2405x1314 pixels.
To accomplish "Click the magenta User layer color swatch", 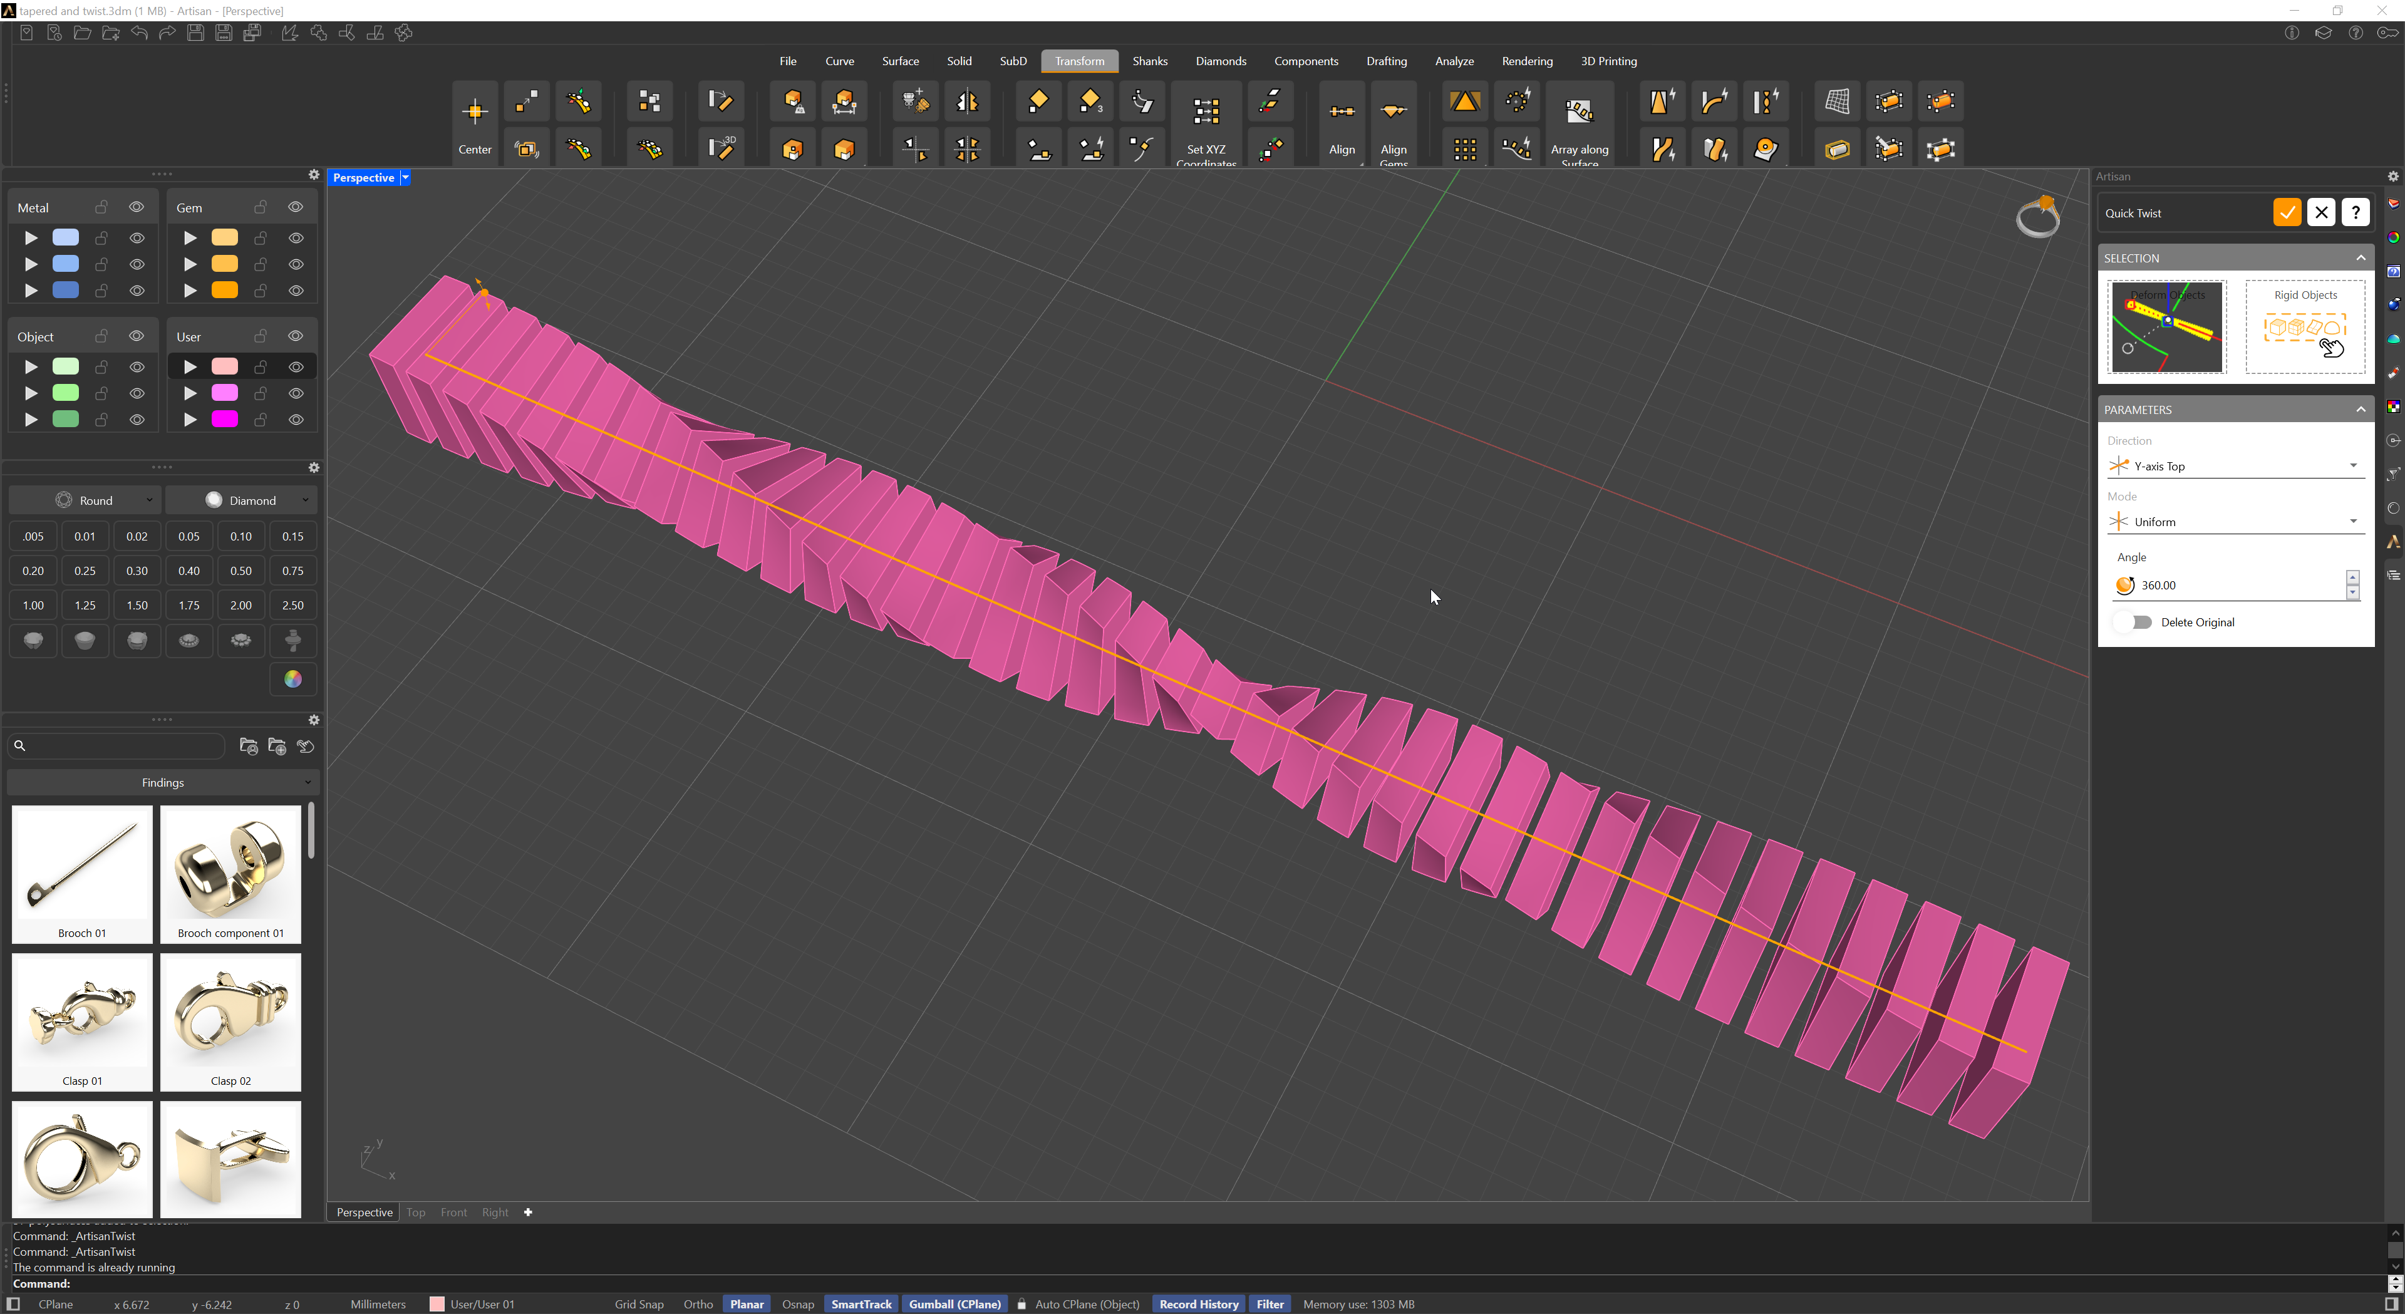I will click(224, 420).
